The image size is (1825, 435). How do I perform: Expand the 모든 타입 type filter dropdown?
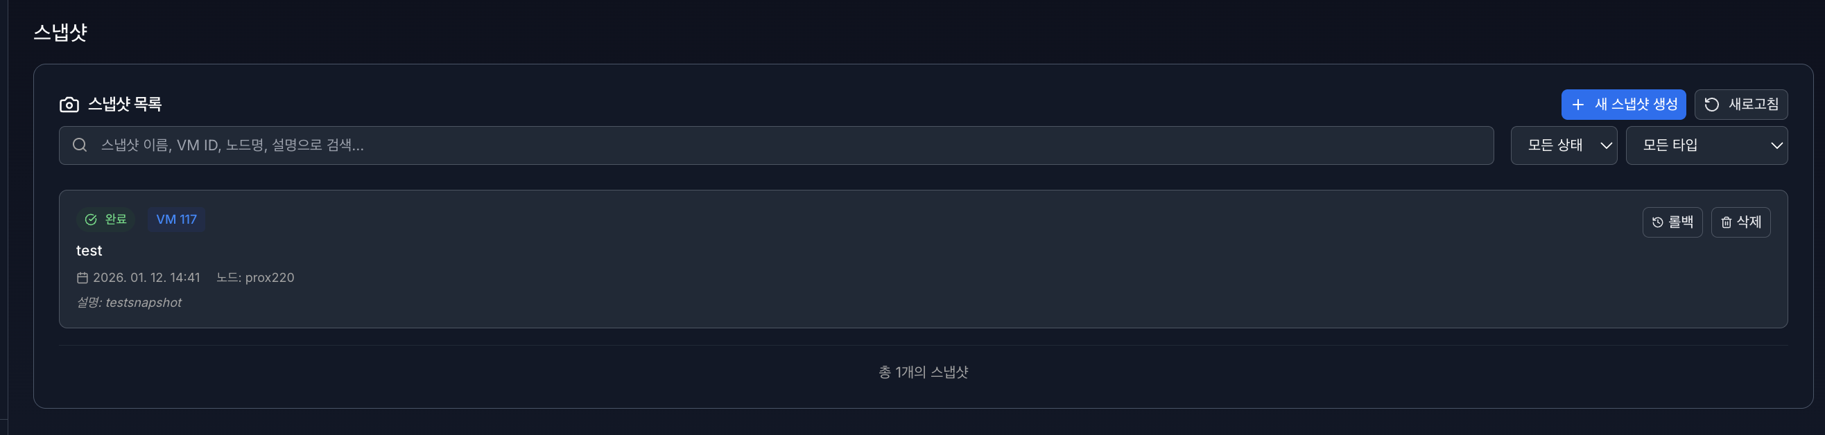[1705, 145]
